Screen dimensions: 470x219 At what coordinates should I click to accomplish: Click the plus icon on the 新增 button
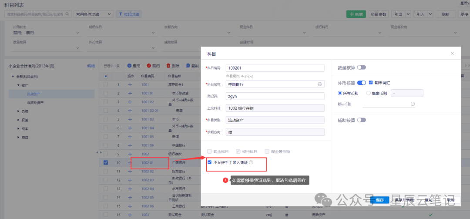point(352,14)
